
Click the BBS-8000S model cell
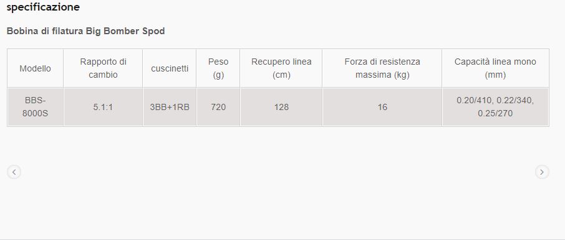click(x=36, y=107)
